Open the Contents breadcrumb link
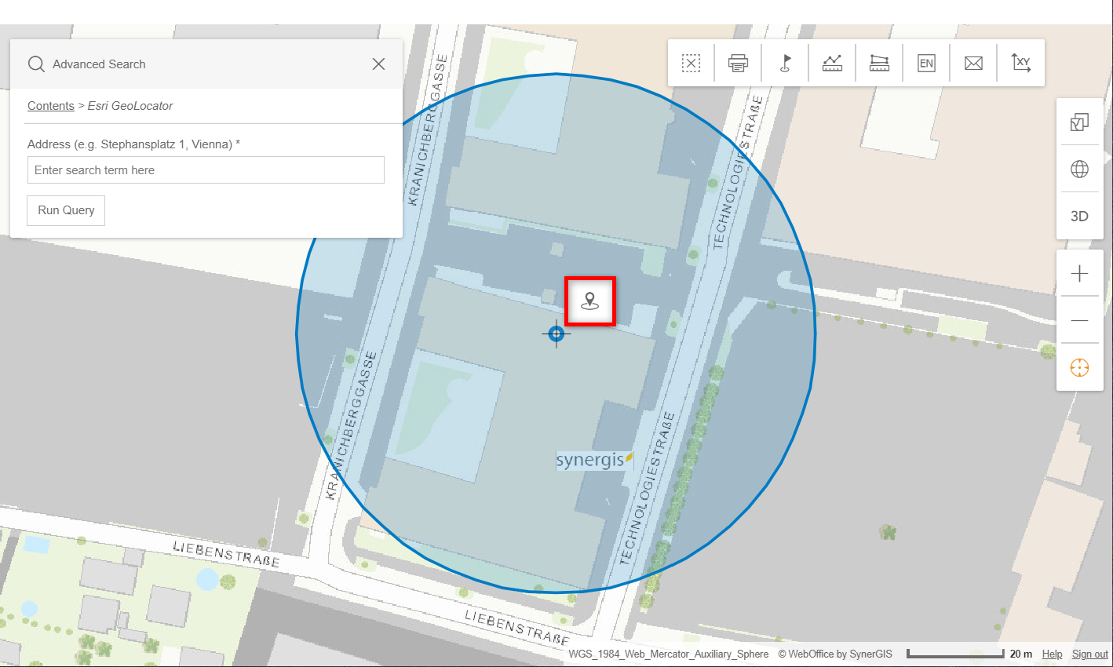This screenshot has width=1113, height=667. 50,105
